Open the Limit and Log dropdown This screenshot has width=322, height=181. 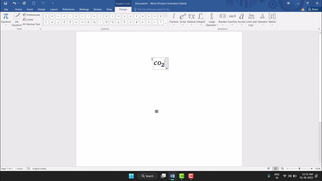click(x=251, y=20)
